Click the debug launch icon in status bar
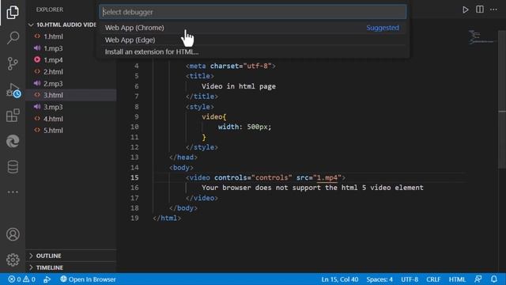506x285 pixels. click(x=47, y=279)
